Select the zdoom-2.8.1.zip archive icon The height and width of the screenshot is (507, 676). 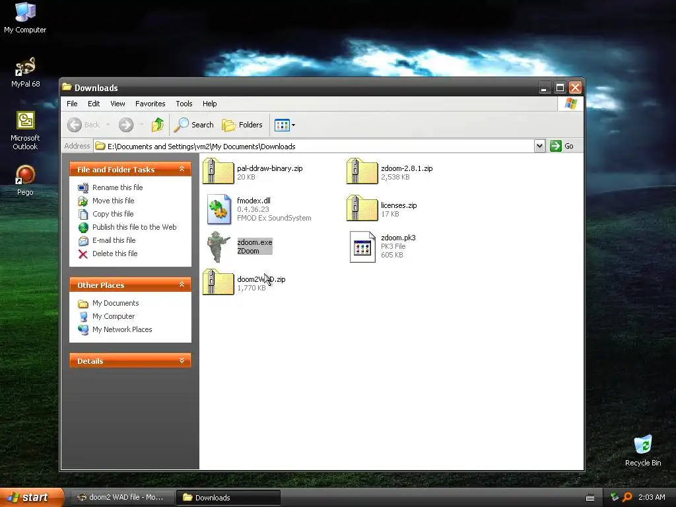tap(362, 171)
